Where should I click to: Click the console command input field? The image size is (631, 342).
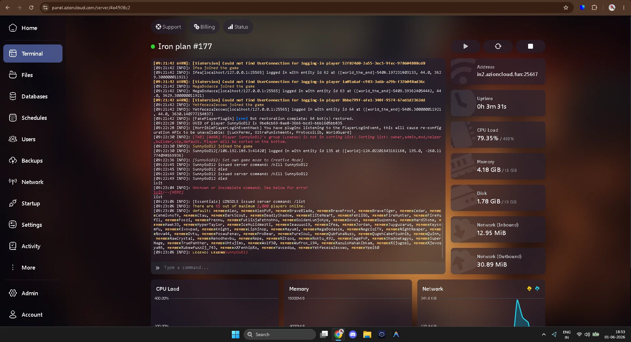pyautogui.click(x=298, y=268)
